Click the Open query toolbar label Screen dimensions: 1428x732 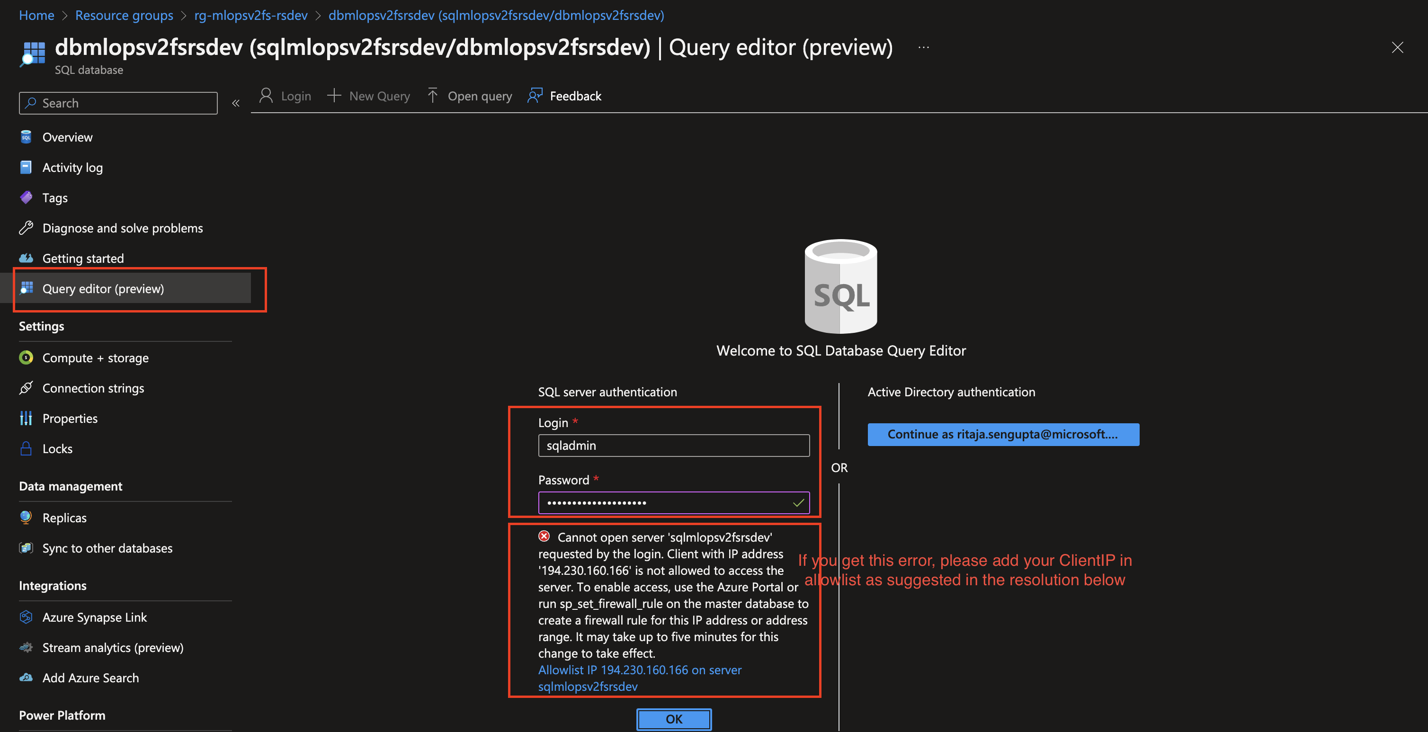[x=480, y=96]
